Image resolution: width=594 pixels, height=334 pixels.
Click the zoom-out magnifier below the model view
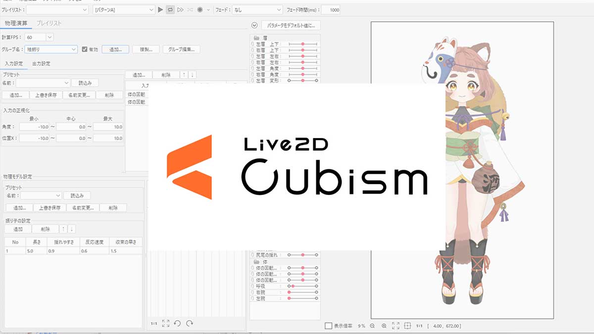point(372,326)
